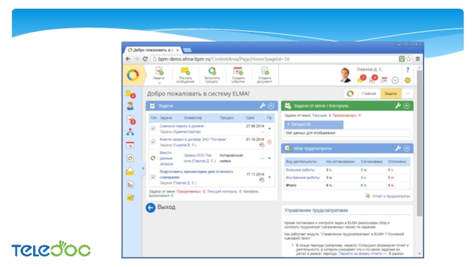Image resolution: width=475 pixels, height=267 pixels.
Task: Click the clock icon in the Внести правки row
Action: [262, 145]
